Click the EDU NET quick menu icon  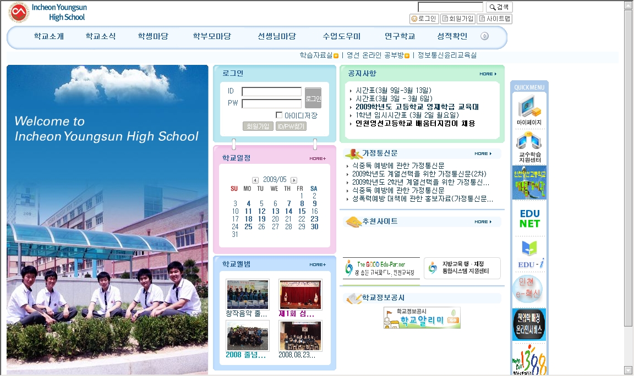[x=529, y=218]
